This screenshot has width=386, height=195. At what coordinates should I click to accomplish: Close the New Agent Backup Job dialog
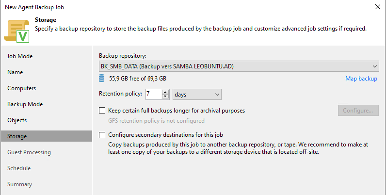tap(378, 7)
